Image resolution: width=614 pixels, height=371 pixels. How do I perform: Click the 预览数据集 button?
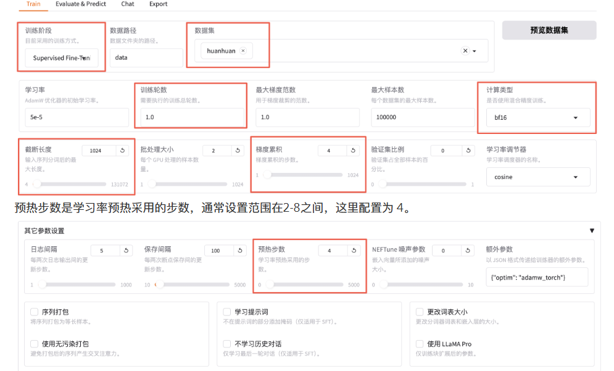click(548, 30)
